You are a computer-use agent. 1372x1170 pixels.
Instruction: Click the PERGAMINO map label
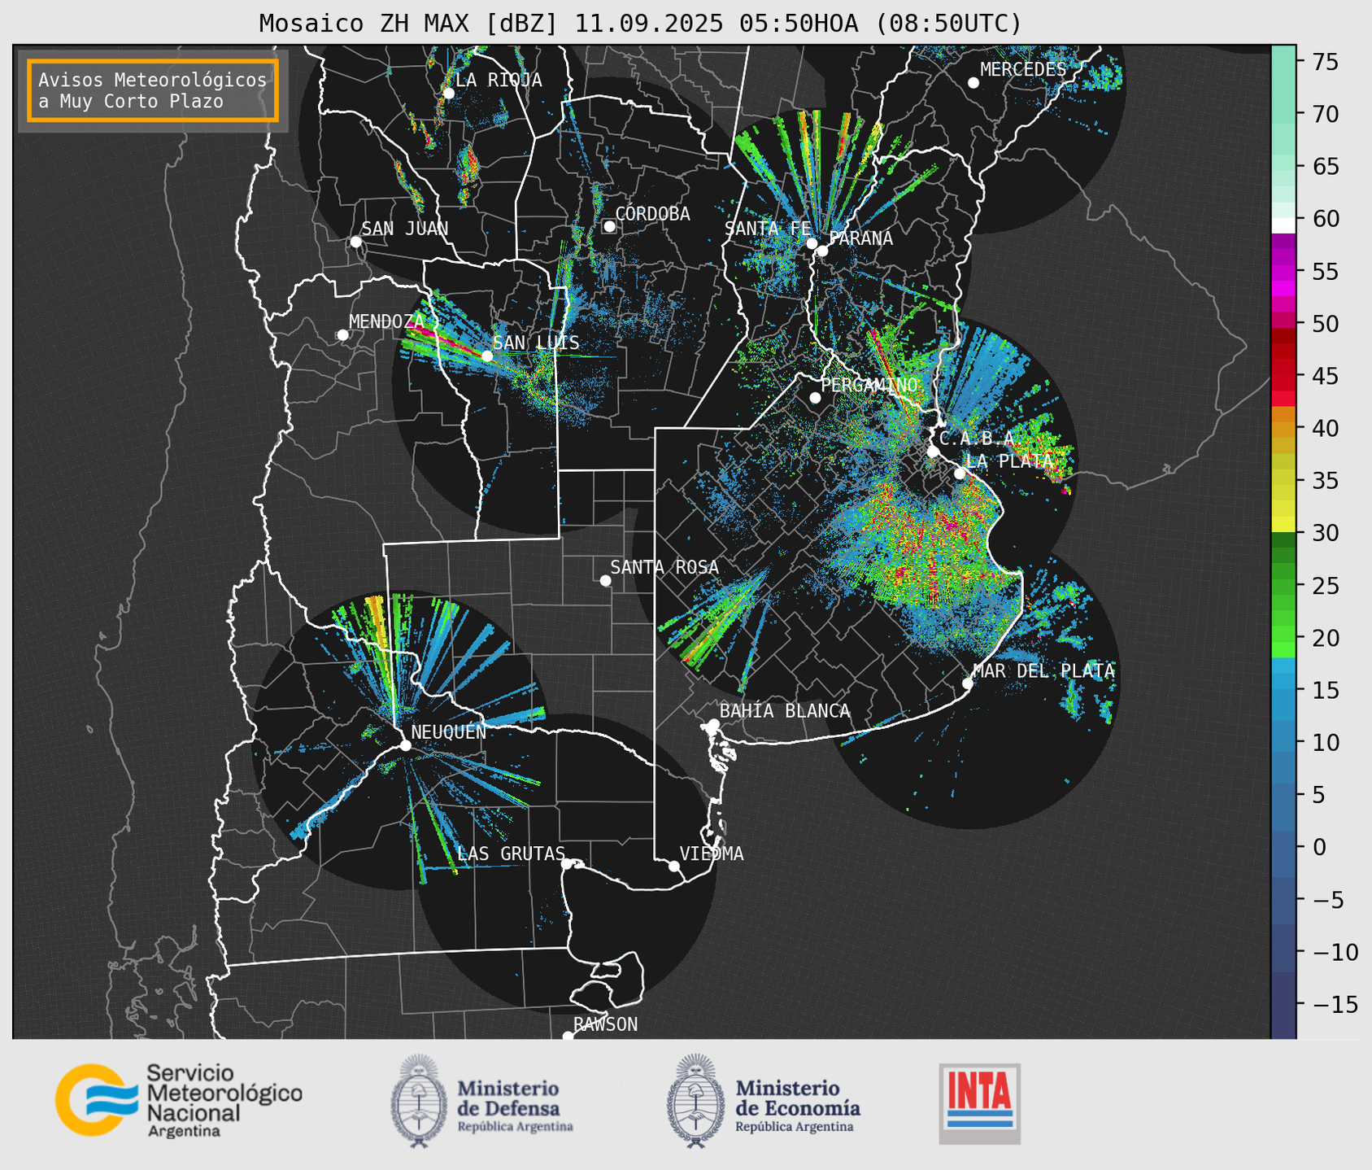[x=869, y=385]
